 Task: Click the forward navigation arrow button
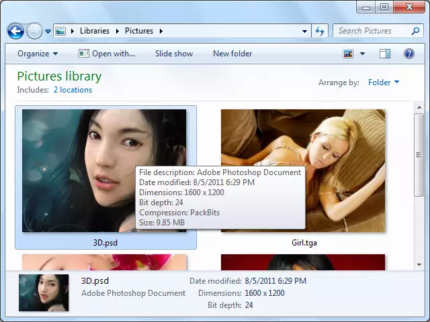pyautogui.click(x=34, y=31)
